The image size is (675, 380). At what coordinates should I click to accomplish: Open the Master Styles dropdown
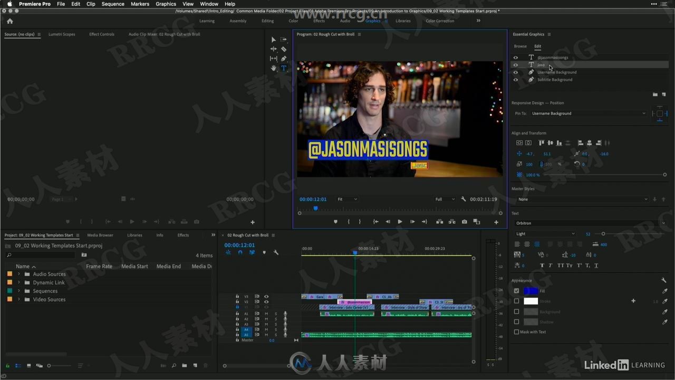tap(582, 199)
